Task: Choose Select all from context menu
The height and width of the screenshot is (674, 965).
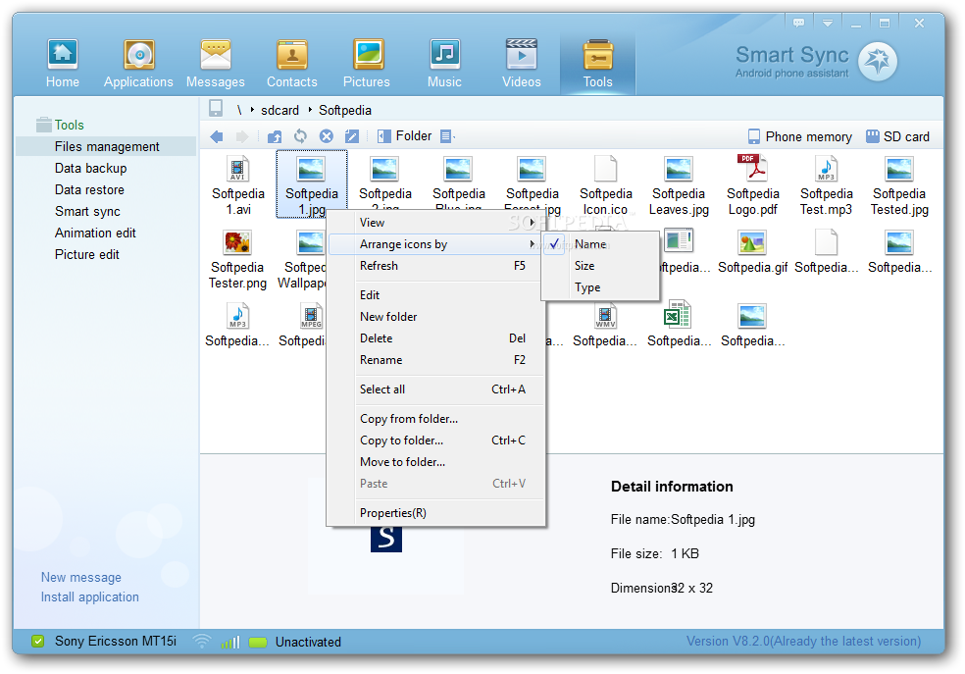Action: [436, 389]
